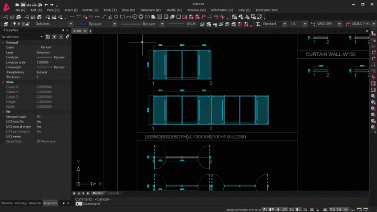The width and height of the screenshot is (377, 212).
Task: Select the Polyline draw tool
Action: 104,17
